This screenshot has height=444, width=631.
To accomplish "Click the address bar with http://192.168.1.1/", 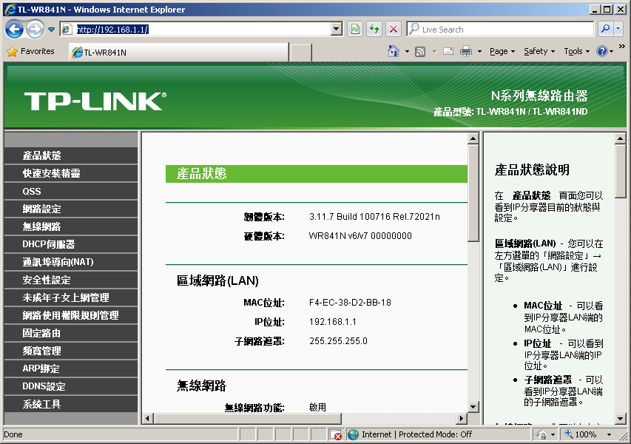I will pos(196,30).
